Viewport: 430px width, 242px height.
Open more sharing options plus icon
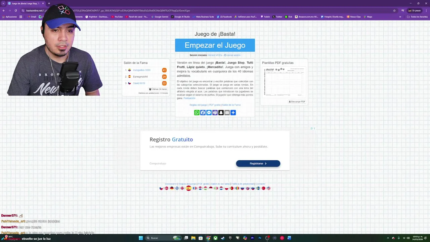tap(233, 113)
